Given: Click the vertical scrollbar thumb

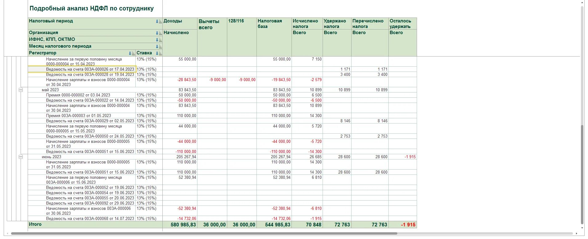Looking at the screenshot, I should click(x=582, y=174).
